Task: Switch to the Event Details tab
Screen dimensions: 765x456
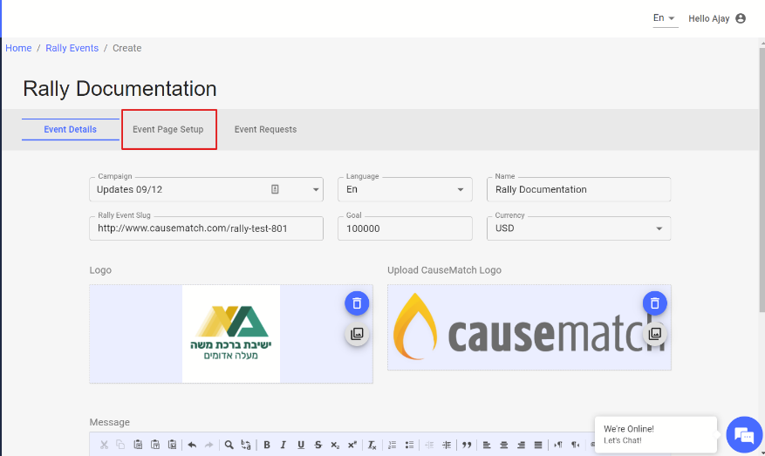Action: coord(71,129)
